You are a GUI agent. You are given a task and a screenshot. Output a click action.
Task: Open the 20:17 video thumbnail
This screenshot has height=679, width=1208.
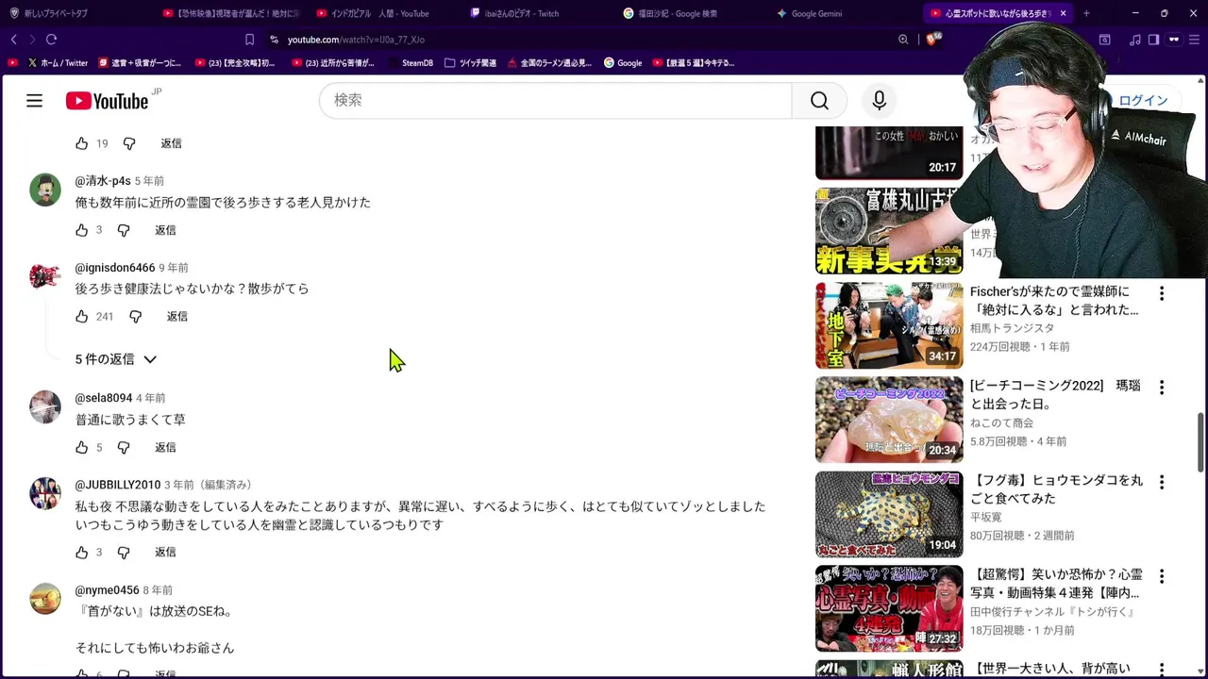[x=889, y=152]
